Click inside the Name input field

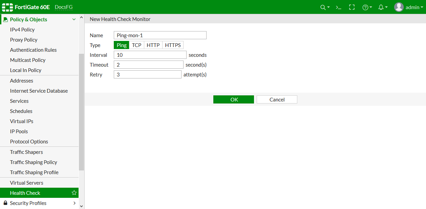point(160,35)
